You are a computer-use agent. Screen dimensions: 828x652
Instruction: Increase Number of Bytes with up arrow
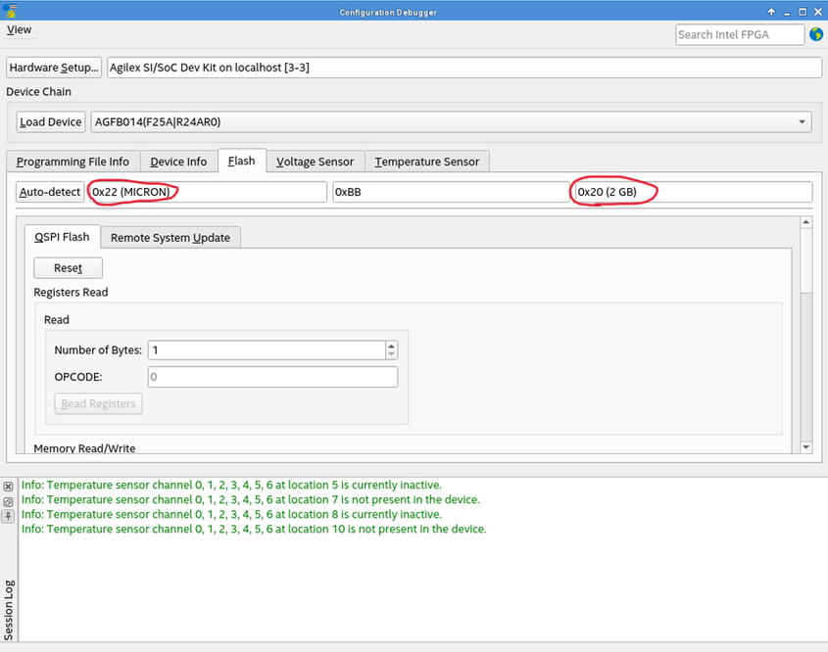click(x=391, y=346)
